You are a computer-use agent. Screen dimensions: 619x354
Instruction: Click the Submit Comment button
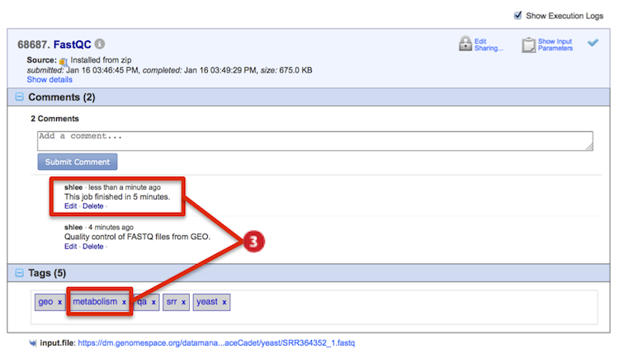click(78, 162)
